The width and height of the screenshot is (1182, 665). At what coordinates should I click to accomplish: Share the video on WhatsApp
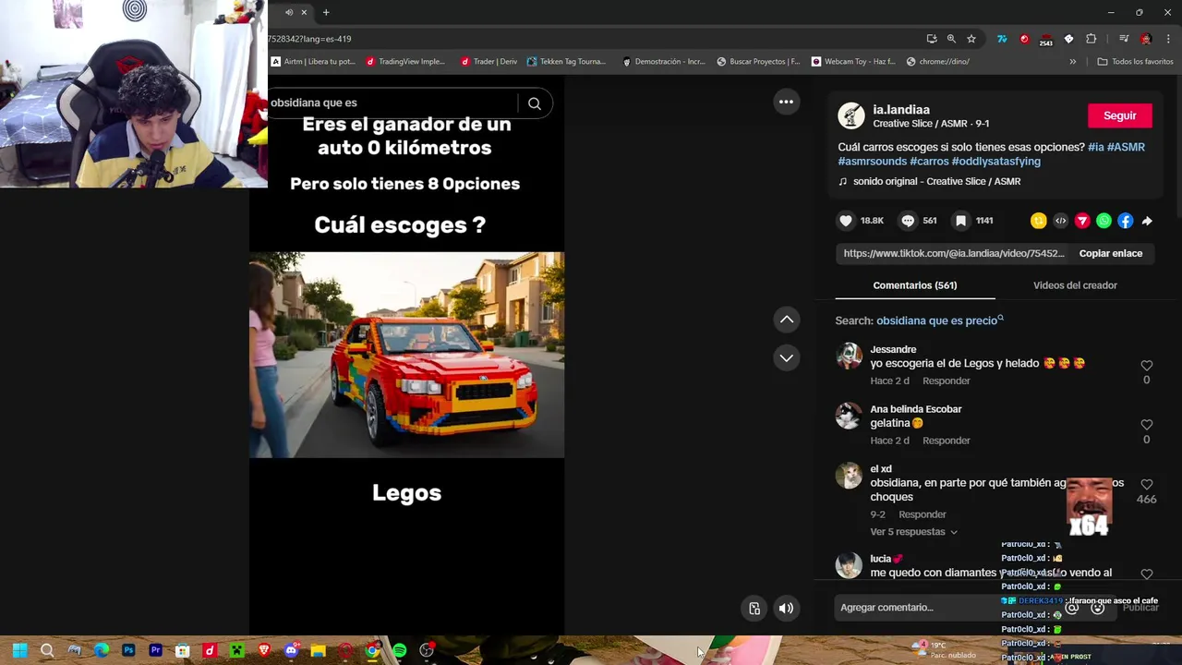[1104, 221]
